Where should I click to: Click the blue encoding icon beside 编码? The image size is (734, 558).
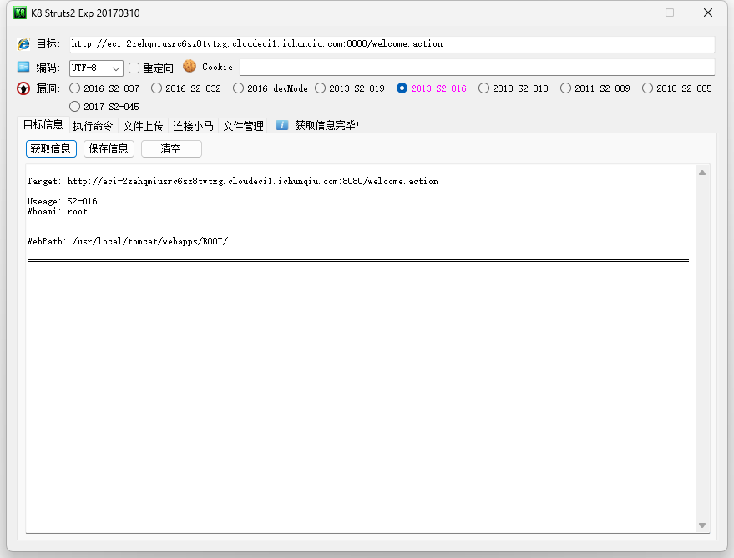point(23,66)
